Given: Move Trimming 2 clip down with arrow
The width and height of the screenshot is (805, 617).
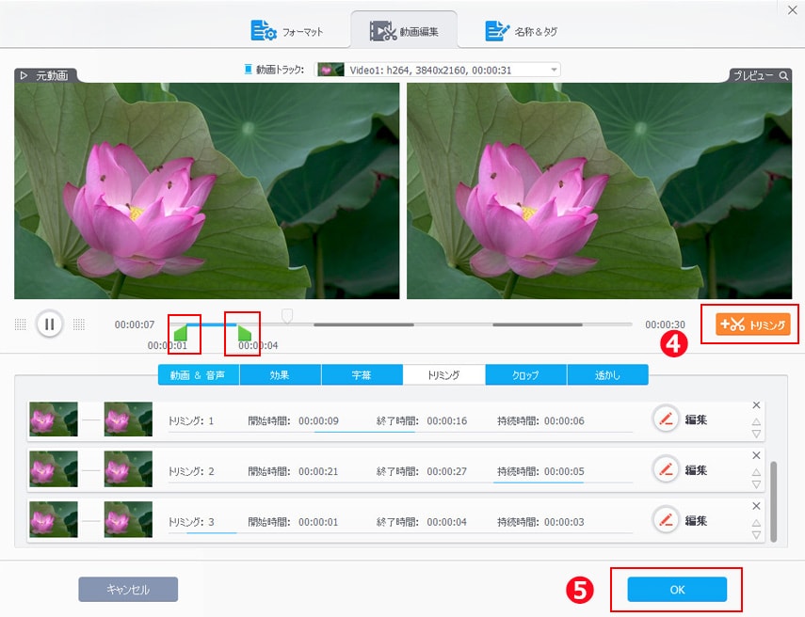Looking at the screenshot, I should (x=756, y=484).
